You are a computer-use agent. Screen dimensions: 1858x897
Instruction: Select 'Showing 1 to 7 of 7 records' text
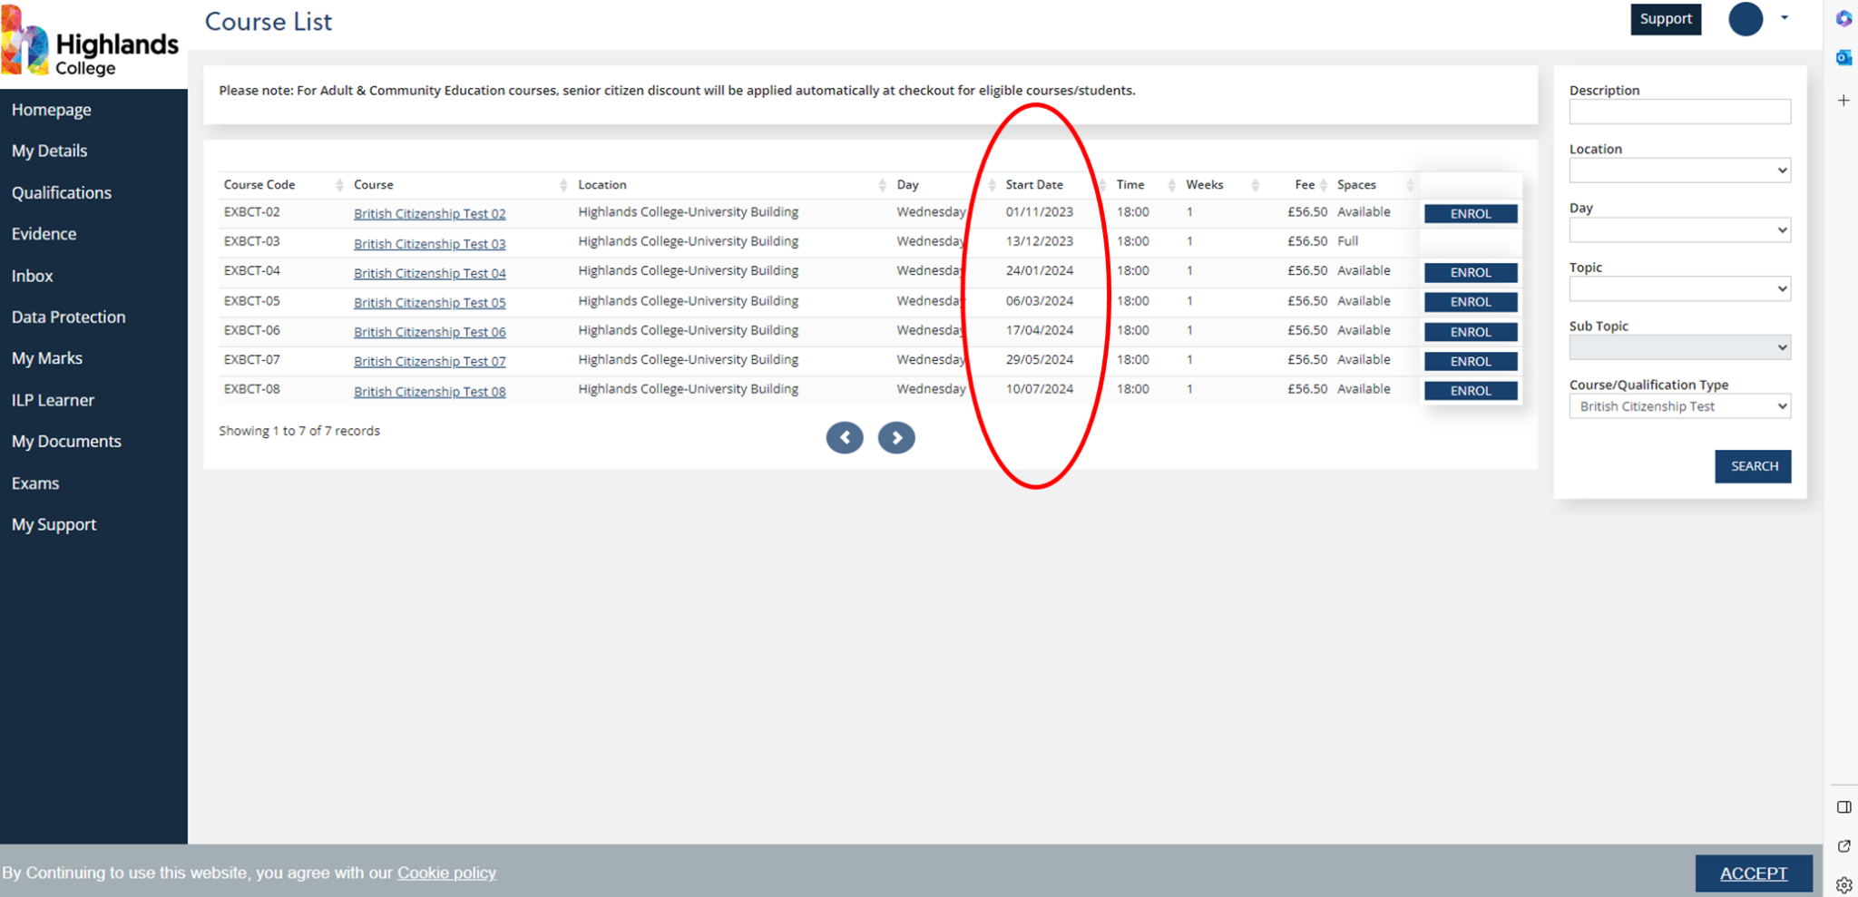(x=299, y=431)
